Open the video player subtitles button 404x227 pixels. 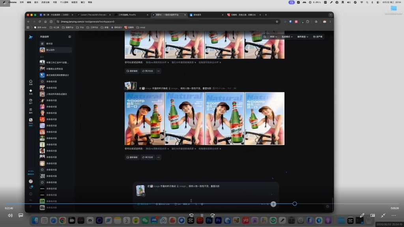click(x=21, y=216)
